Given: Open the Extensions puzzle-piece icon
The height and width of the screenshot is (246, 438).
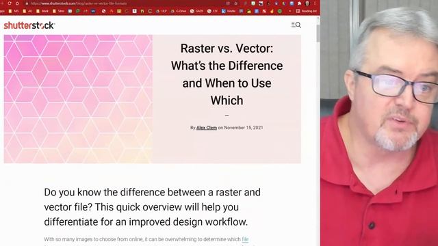Looking at the screenshot, I should click(300, 3).
